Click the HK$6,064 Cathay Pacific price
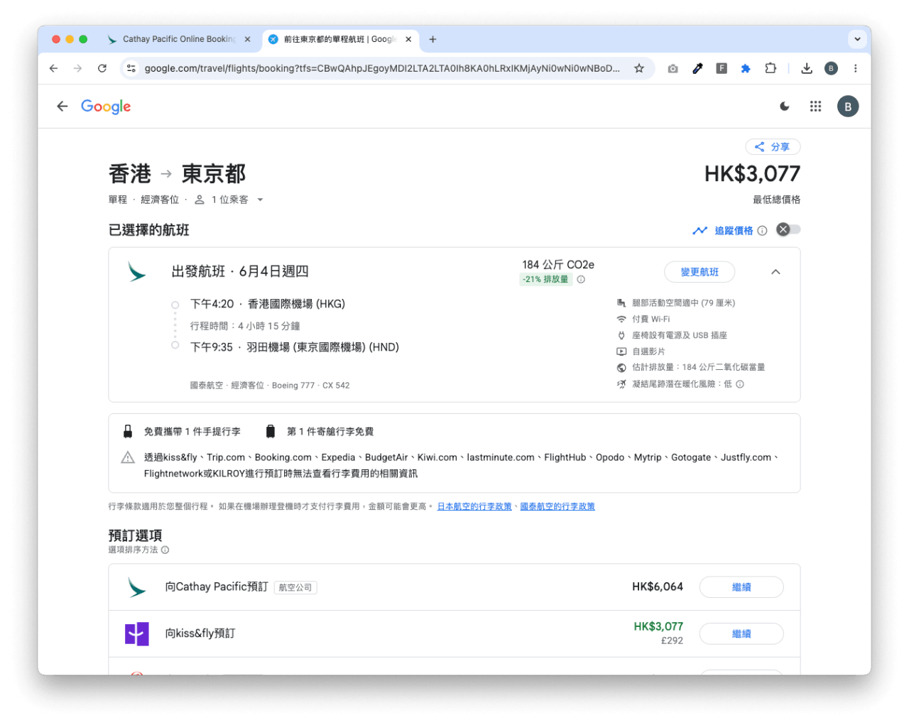The height and width of the screenshot is (725, 909). click(658, 587)
